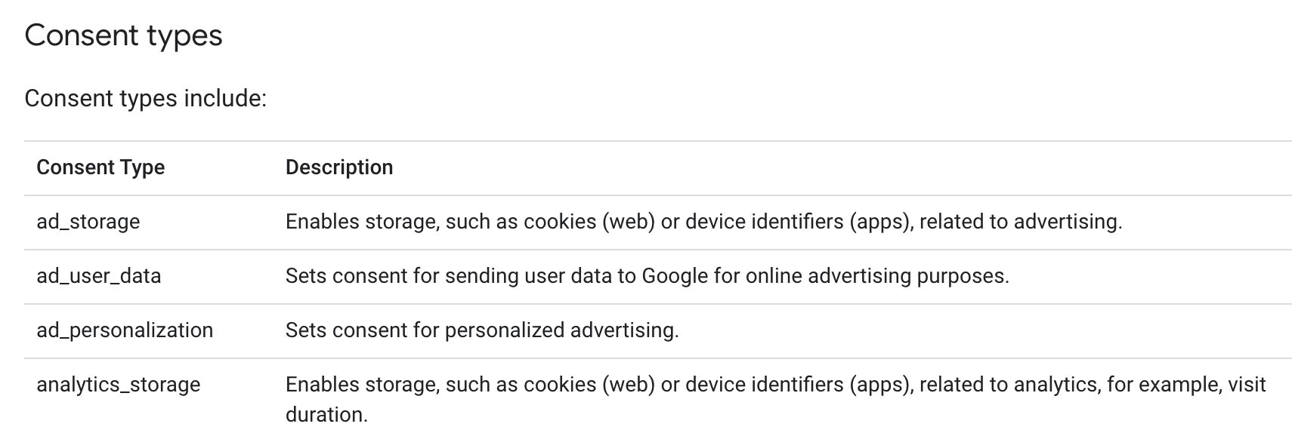This screenshot has height=439, width=1292.
Task: Click related to advertising phrase
Action: tap(1021, 221)
